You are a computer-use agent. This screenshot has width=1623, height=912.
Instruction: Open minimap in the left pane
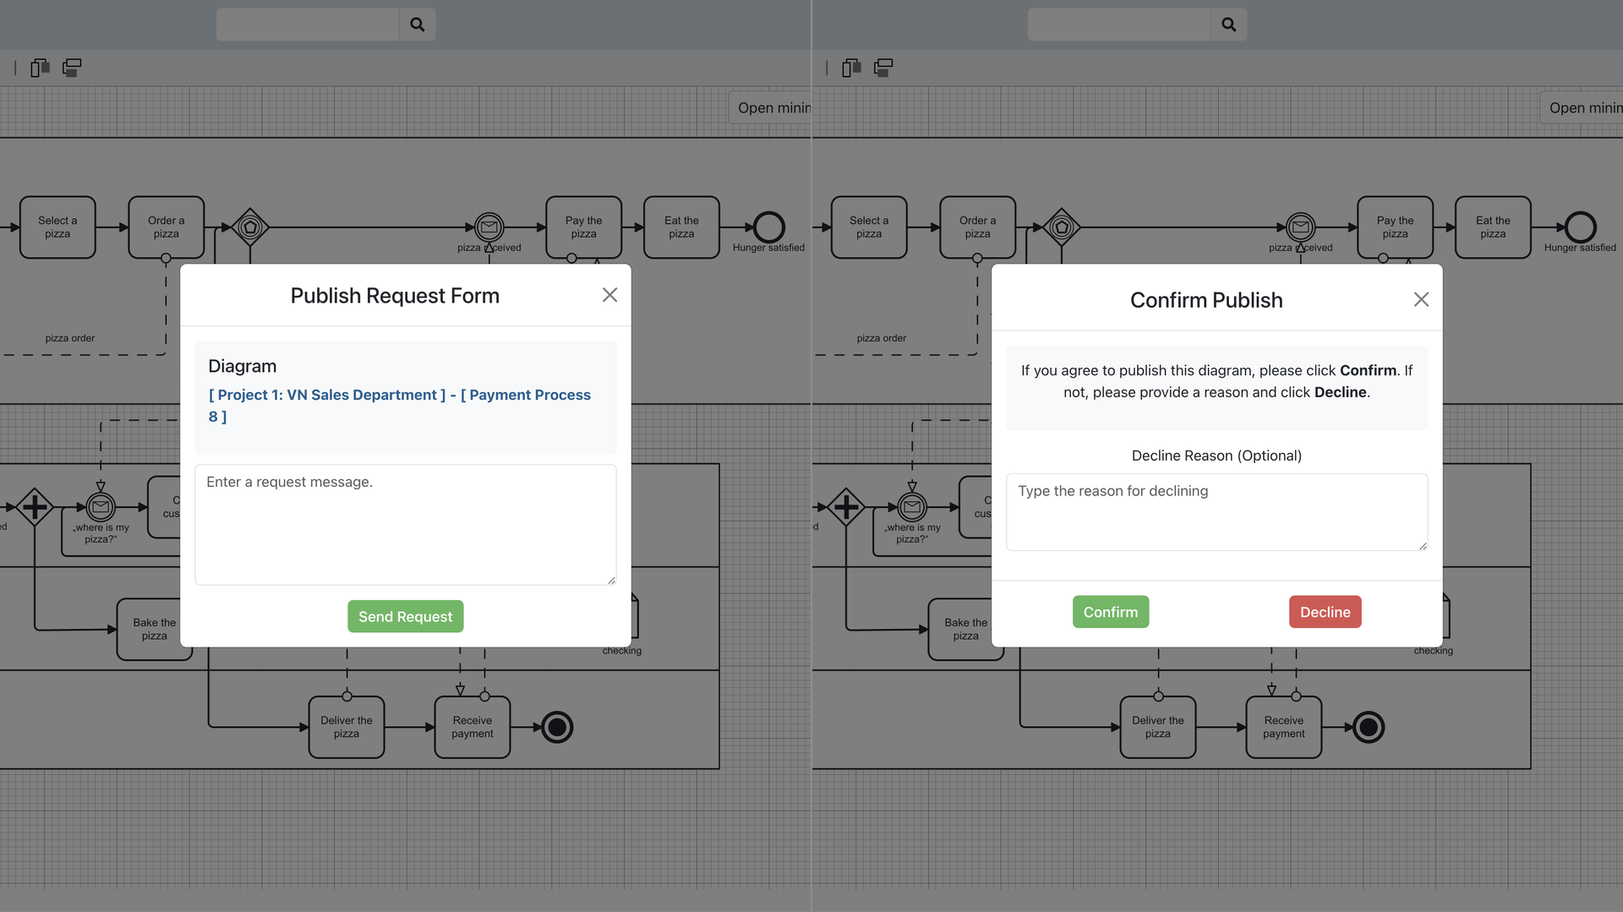click(x=773, y=108)
